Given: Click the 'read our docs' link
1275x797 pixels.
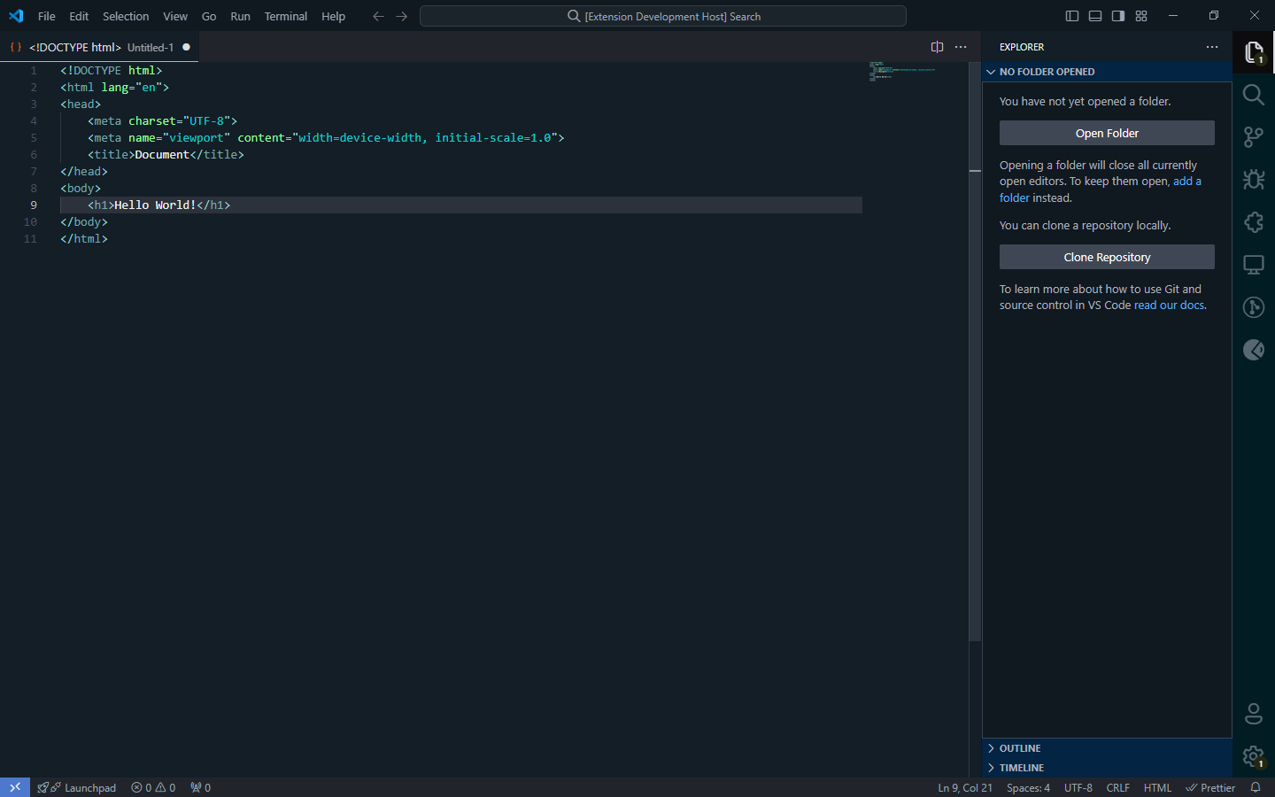Looking at the screenshot, I should [x=1169, y=305].
